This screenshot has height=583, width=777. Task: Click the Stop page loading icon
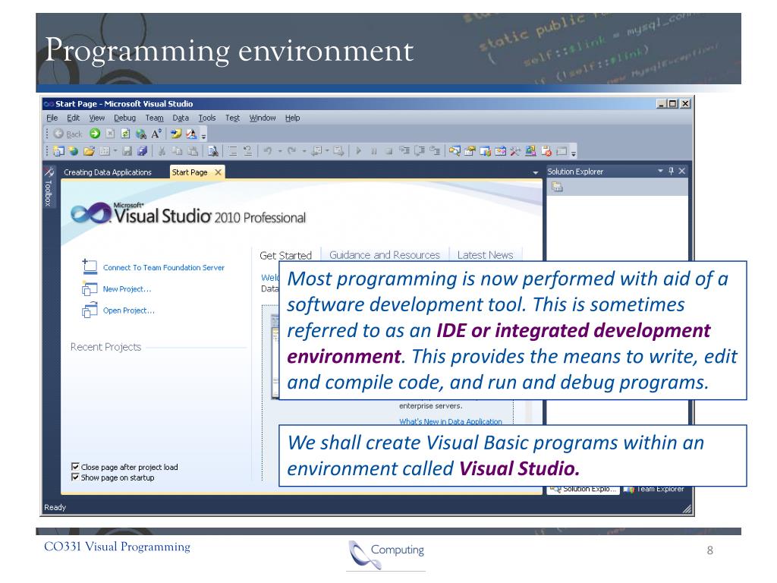pyautogui.click(x=110, y=134)
